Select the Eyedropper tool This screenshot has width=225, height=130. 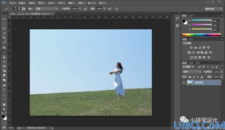click(x=4, y=43)
